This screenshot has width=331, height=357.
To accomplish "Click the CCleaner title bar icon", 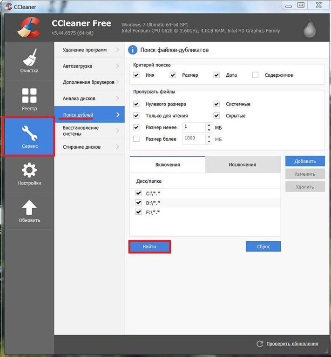I will [8, 7].
